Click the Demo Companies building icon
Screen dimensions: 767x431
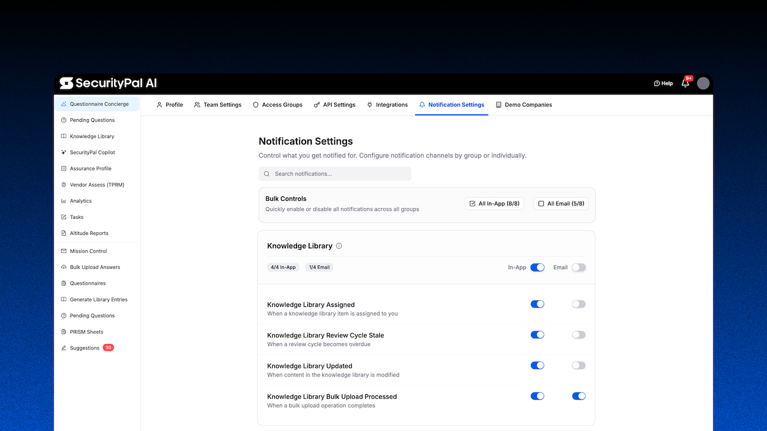tap(499, 105)
